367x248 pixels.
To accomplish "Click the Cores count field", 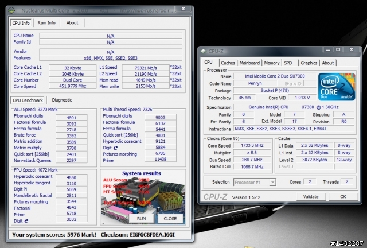I will coord(310,181).
